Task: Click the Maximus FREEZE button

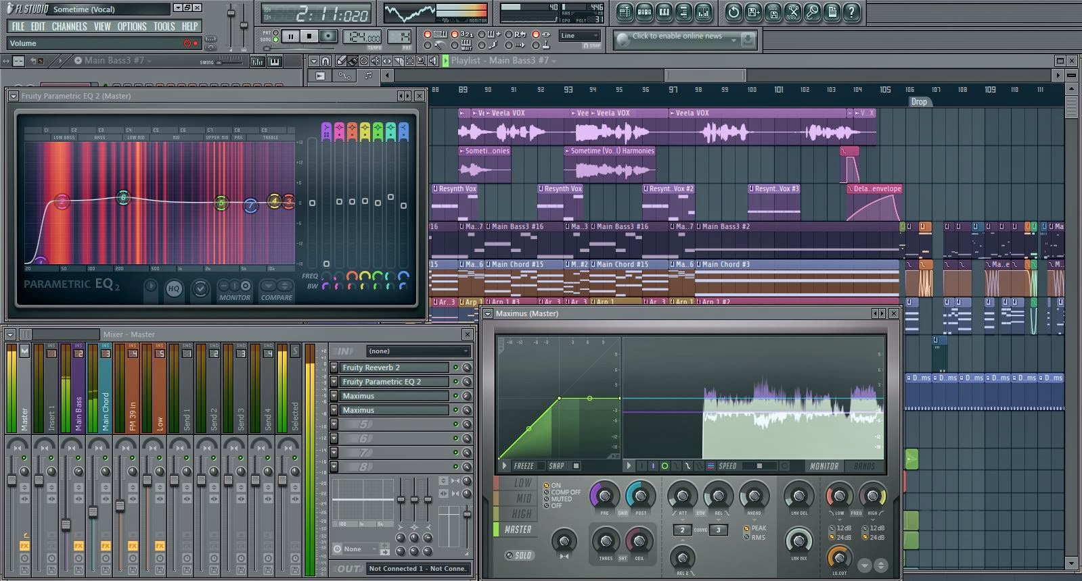Action: 524,466
